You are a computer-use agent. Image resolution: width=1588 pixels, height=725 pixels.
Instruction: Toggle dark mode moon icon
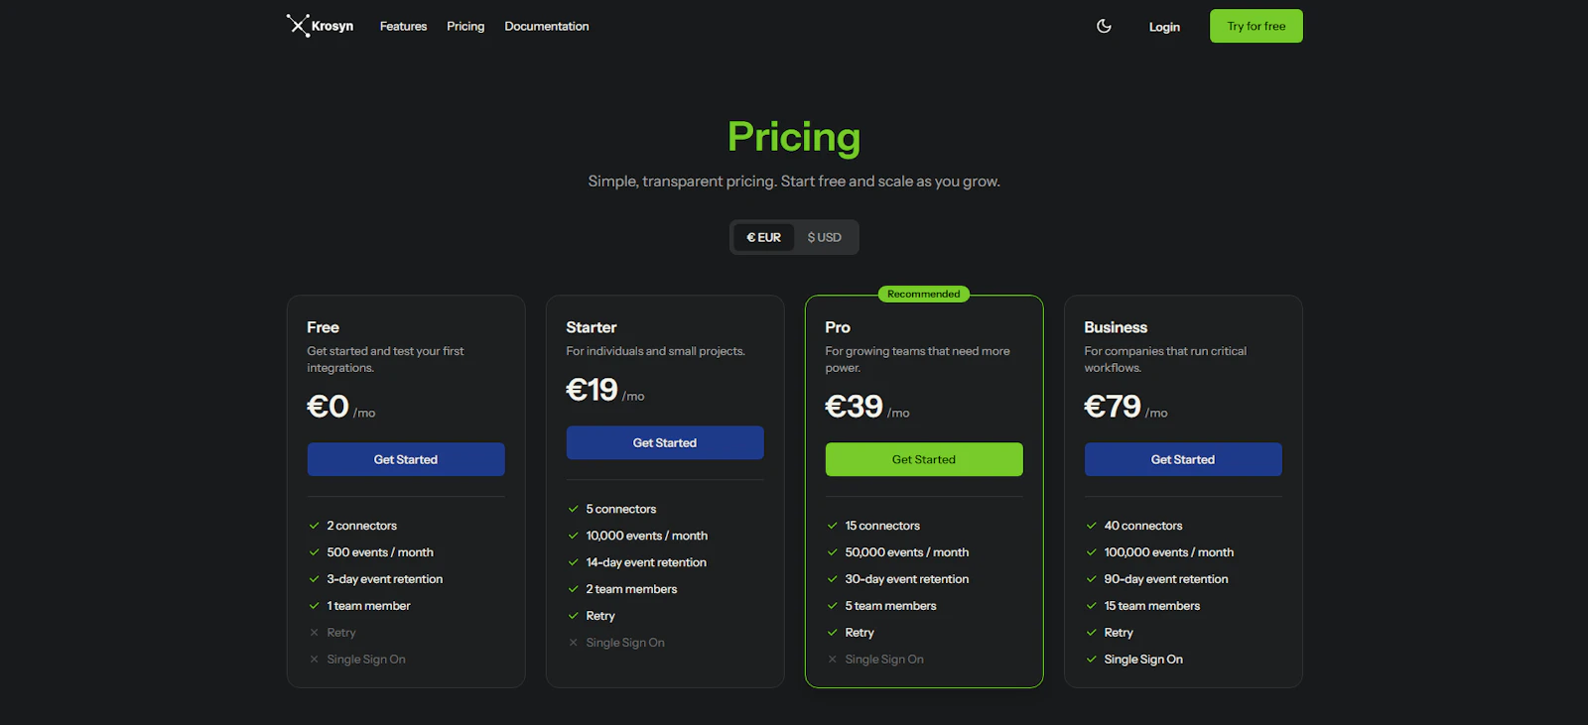pyautogui.click(x=1104, y=26)
